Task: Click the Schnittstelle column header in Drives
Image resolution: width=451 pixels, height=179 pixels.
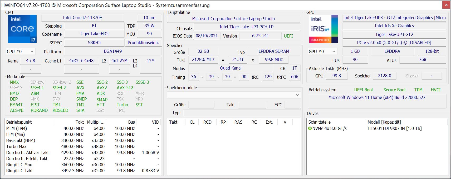Action: [x=319, y=122]
